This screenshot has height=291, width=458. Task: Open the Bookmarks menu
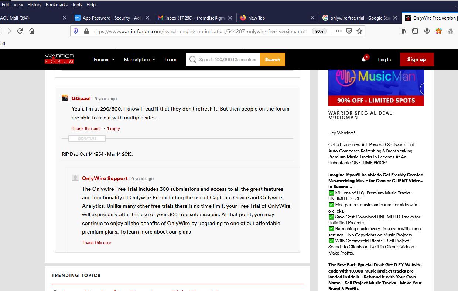point(57,5)
